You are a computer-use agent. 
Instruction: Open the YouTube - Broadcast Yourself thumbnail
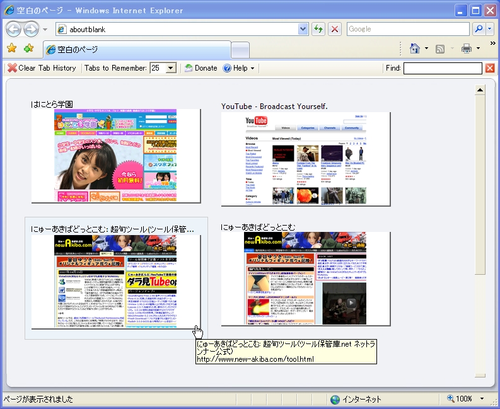(x=306, y=159)
